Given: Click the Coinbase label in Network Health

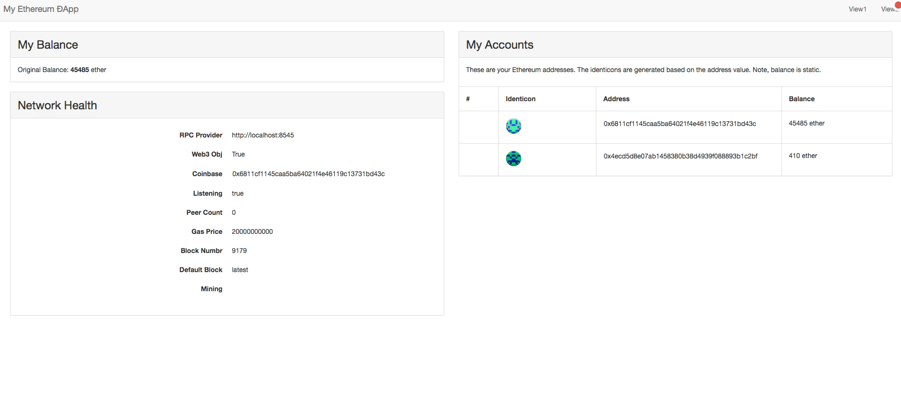Looking at the screenshot, I should click(x=207, y=174).
